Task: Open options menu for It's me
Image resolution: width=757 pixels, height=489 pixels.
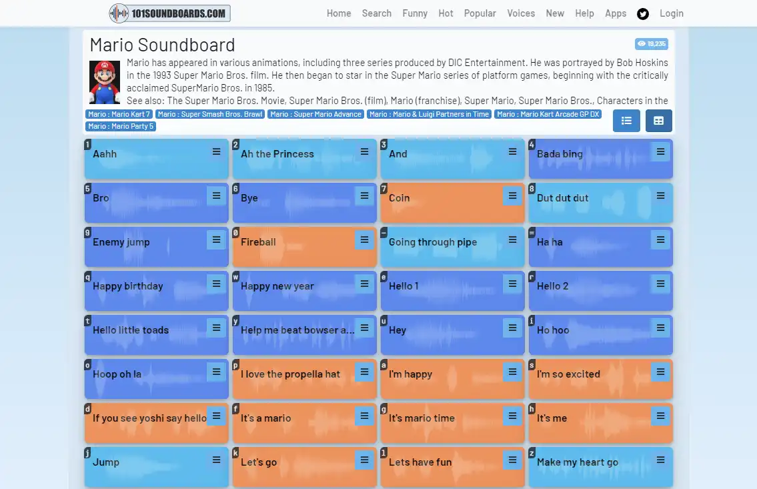Action: point(660,416)
